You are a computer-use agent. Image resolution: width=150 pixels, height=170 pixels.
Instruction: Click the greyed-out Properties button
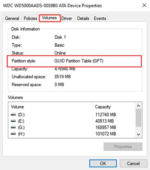click(123, 147)
